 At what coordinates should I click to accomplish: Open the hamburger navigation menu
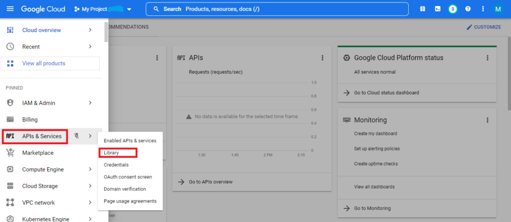[10, 9]
